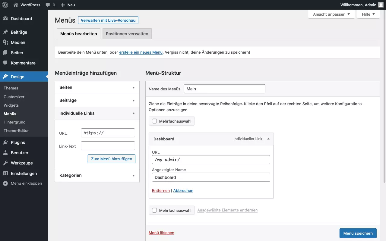Image resolution: width=386 pixels, height=241 pixels.
Task: Switch to Positionen verwalten tab
Action: [127, 34]
